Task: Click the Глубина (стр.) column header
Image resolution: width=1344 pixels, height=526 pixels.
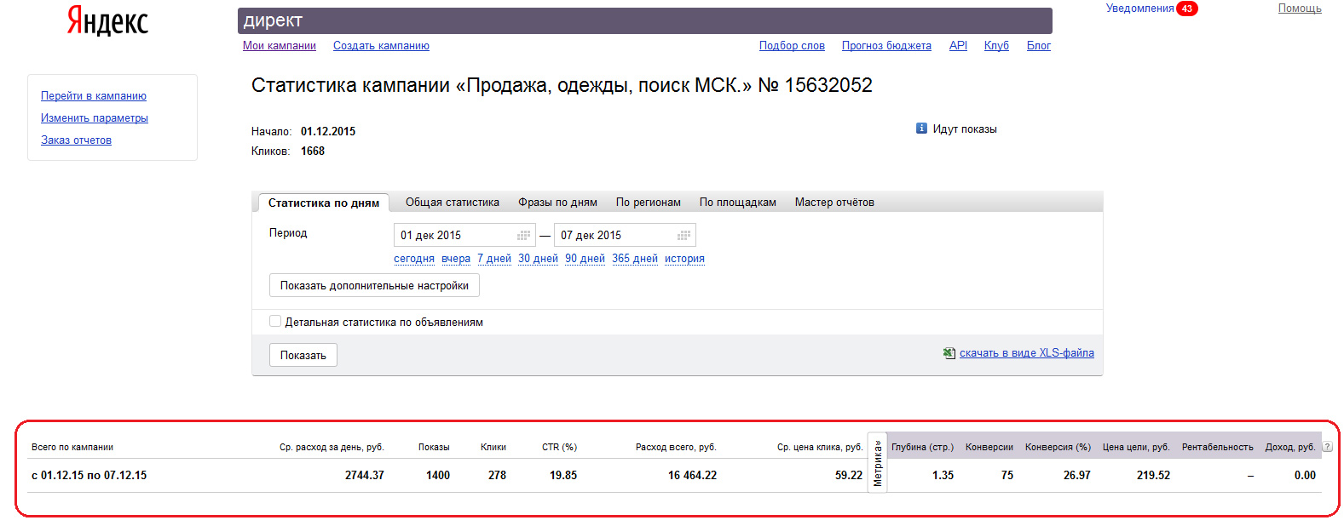Action: coord(922,447)
